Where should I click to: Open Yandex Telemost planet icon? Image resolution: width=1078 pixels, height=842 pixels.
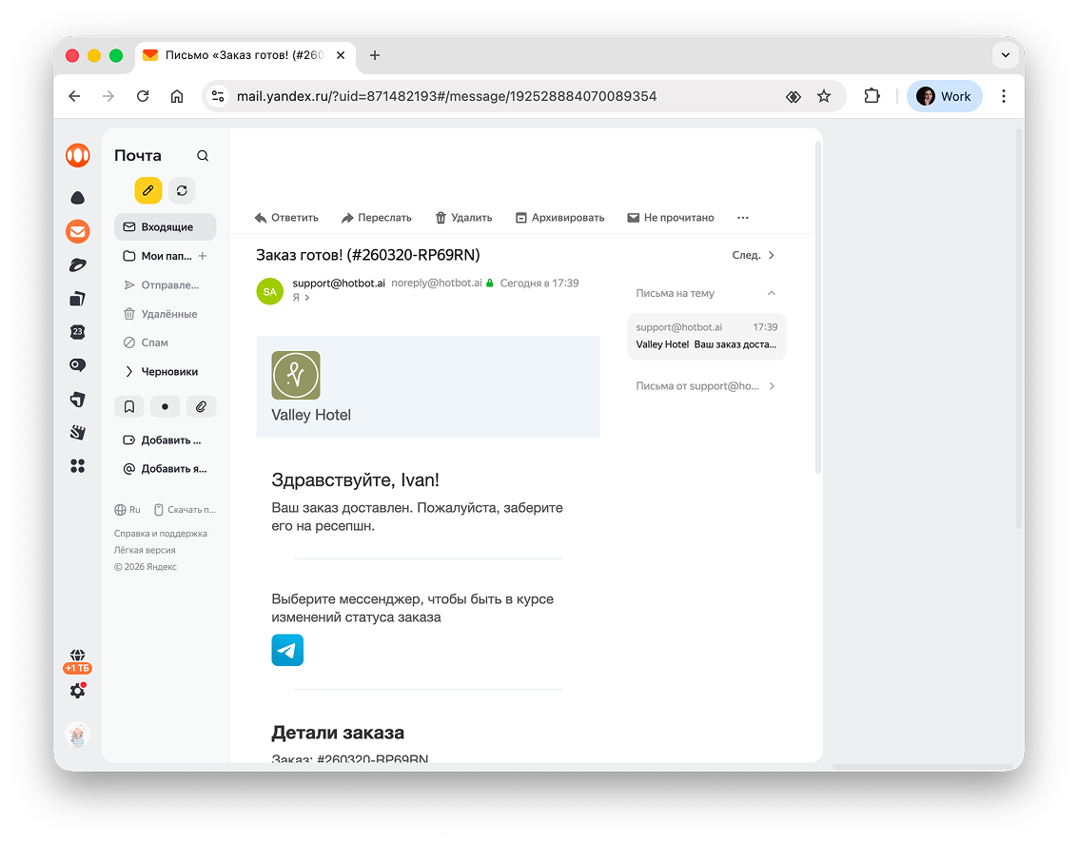point(78,264)
